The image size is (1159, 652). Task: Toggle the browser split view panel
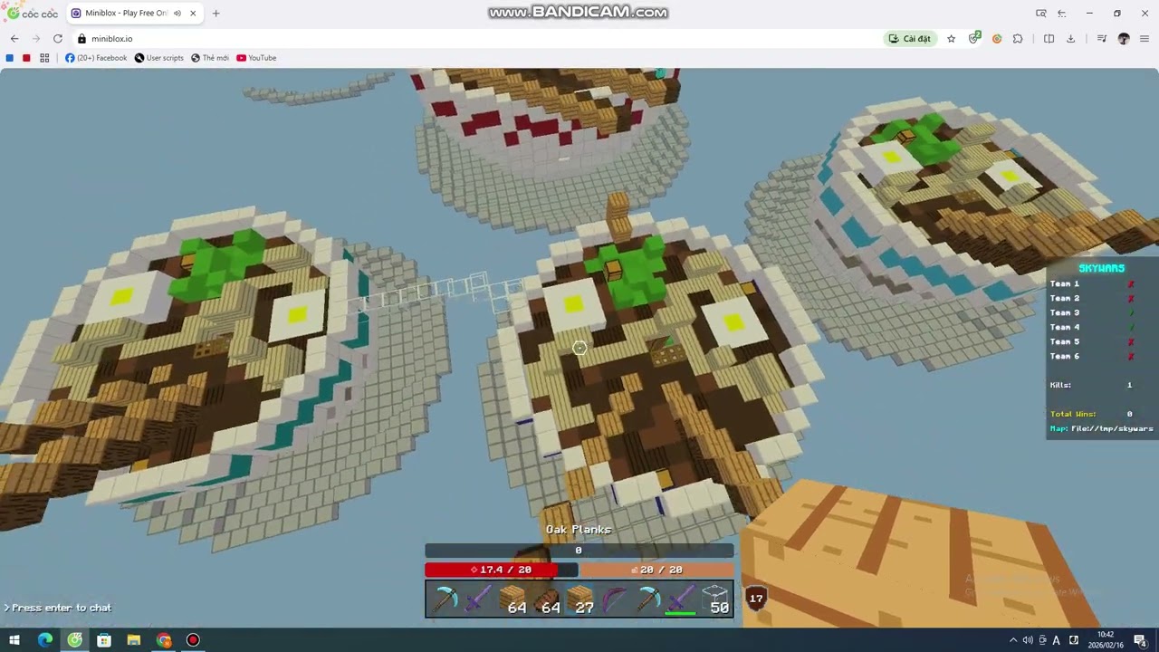(x=1049, y=39)
